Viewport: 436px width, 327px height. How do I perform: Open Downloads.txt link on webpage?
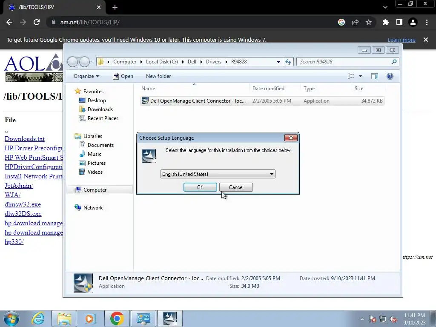click(x=25, y=139)
